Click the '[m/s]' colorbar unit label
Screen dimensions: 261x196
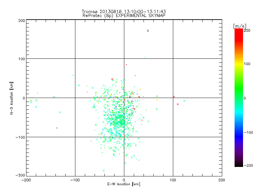(240, 26)
